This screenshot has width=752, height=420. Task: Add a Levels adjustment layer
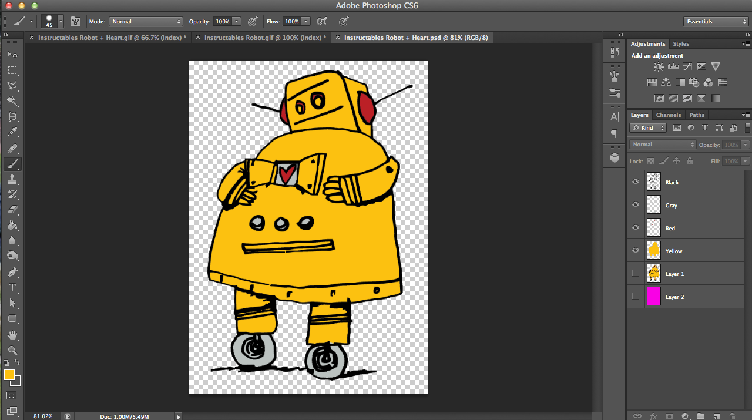673,66
